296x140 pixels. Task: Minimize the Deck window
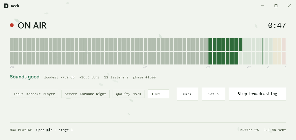click(x=263, y=6)
